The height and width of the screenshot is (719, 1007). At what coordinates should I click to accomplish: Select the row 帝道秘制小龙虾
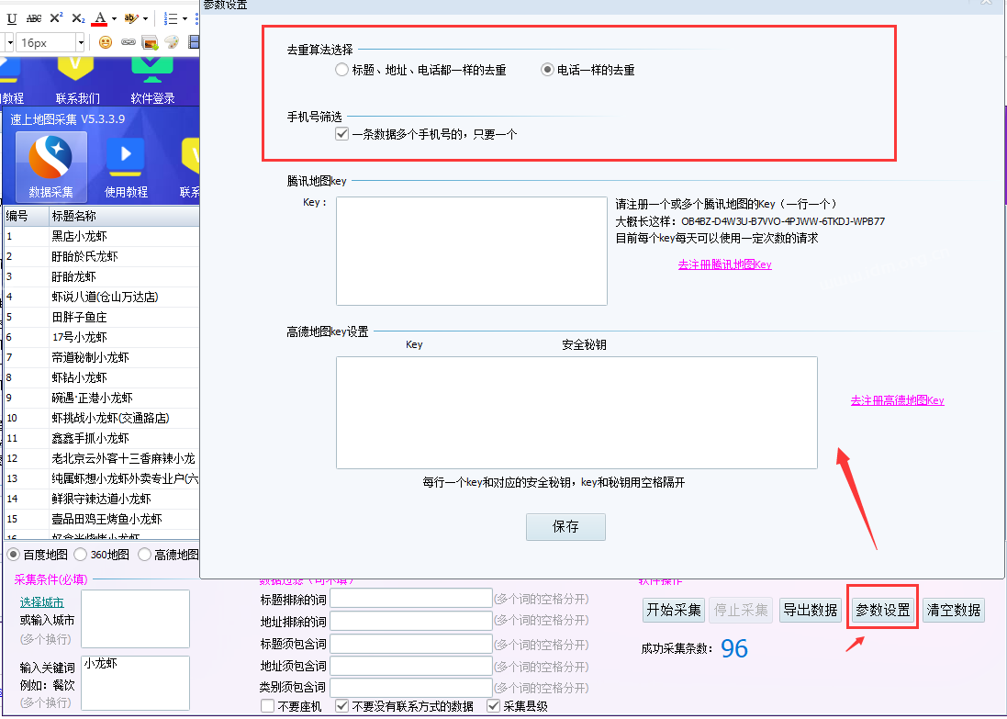(102, 357)
